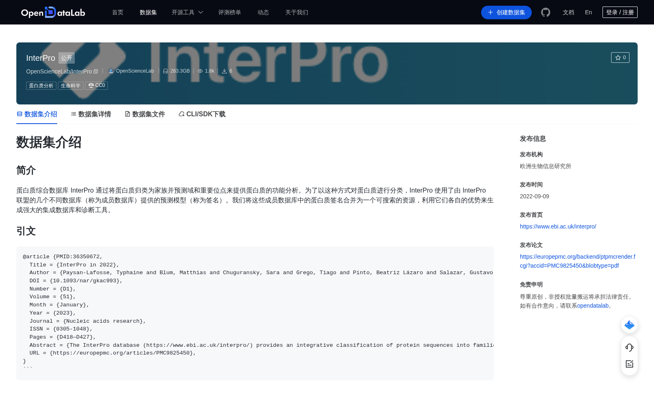Click the OpenDataLab logo

[x=53, y=12]
